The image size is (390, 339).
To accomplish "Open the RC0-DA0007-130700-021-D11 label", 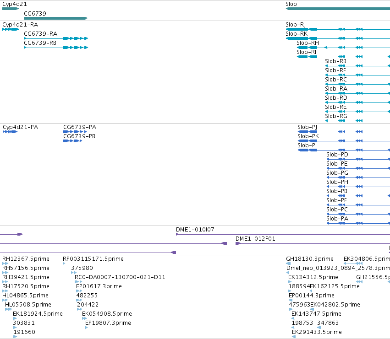I will [120, 277].
